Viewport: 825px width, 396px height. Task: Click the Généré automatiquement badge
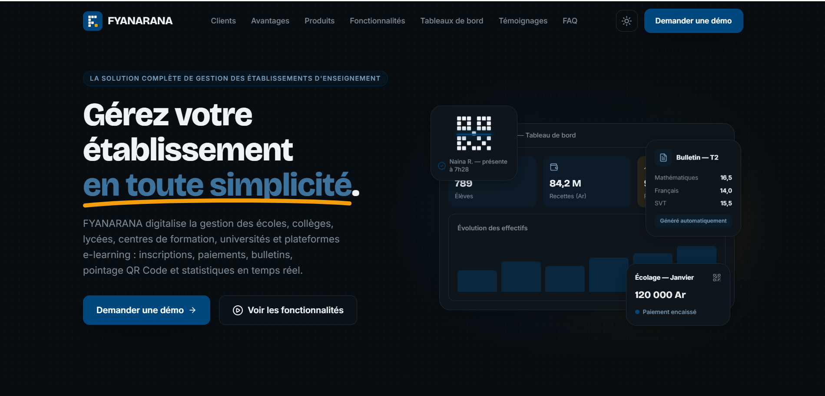tap(693, 221)
